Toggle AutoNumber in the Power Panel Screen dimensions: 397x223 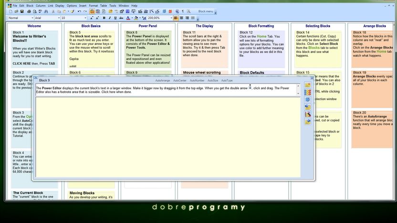[x=197, y=81]
